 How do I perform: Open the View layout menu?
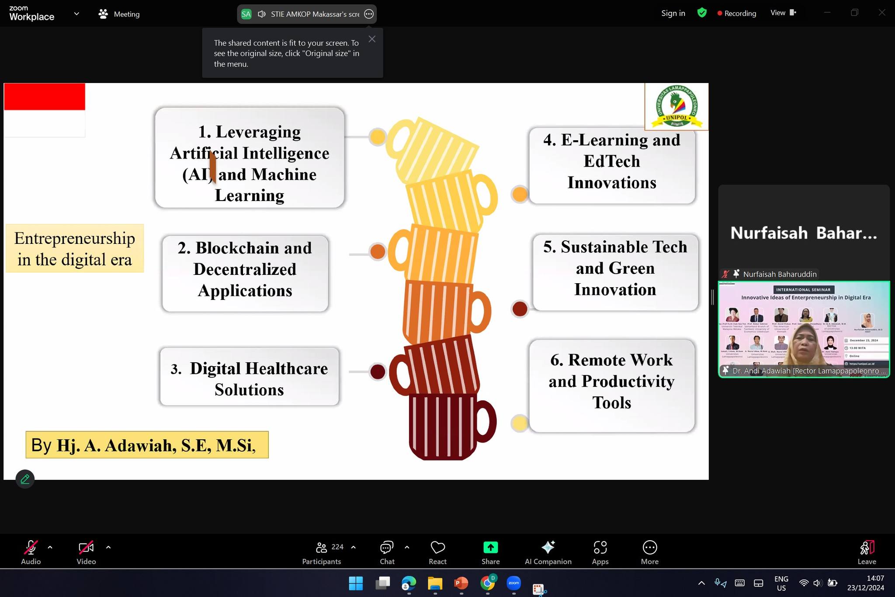coord(783,13)
